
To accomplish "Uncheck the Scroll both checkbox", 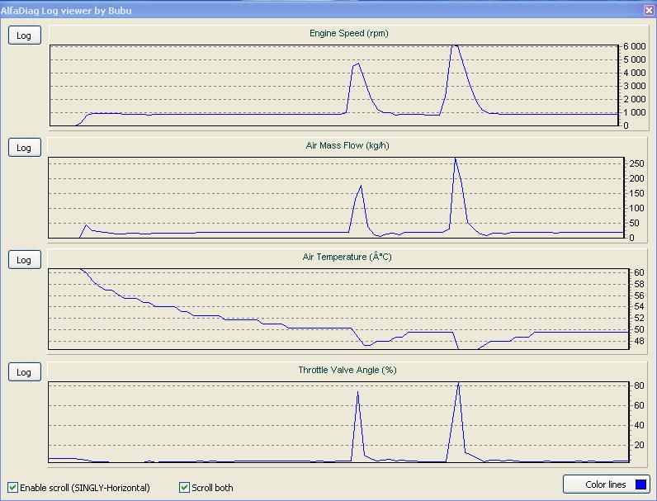I will click(184, 487).
